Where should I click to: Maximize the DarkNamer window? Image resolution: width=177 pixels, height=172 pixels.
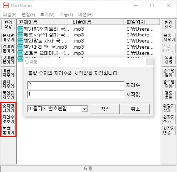[152, 5]
